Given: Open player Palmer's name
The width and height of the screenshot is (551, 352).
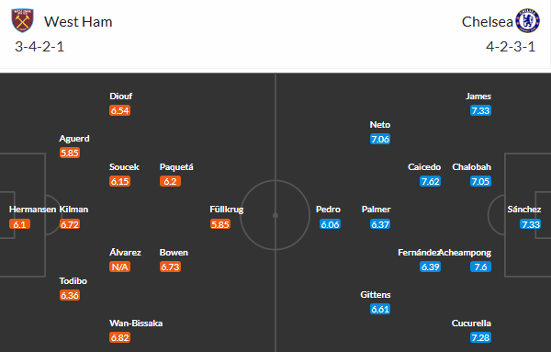Looking at the screenshot, I should tap(376, 210).
